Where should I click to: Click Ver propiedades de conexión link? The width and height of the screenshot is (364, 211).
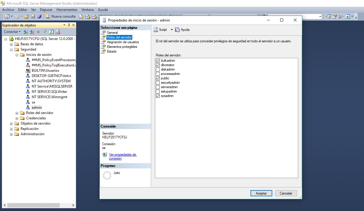pyautogui.click(x=123, y=156)
